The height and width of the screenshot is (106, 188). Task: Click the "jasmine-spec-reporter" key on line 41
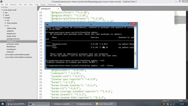(67, 79)
